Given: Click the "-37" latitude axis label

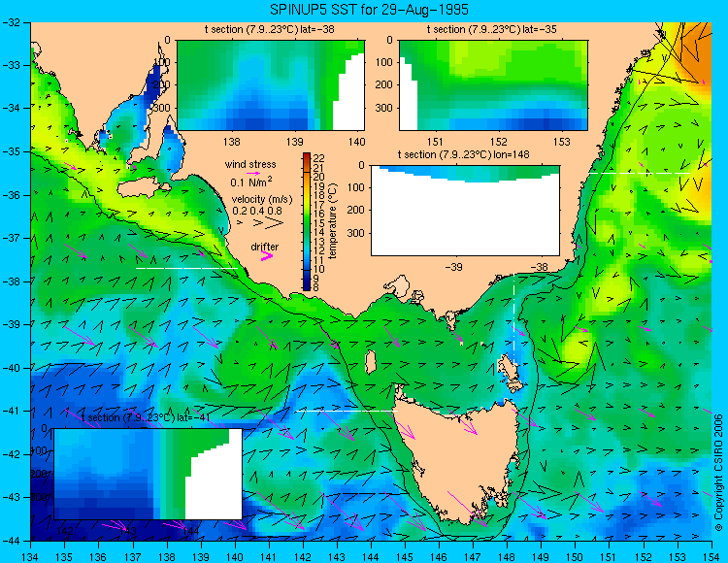Looking at the screenshot, I should pyautogui.click(x=11, y=238).
